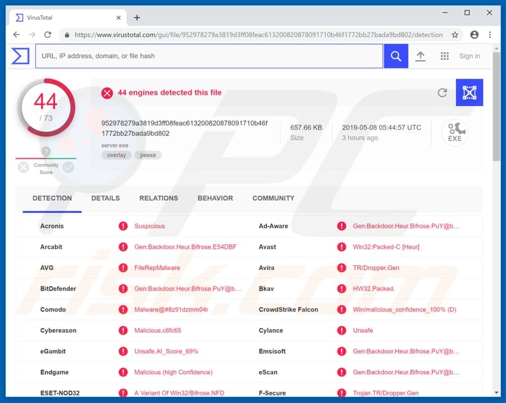This screenshot has height=403, width=506.
Task: Vote harmless with community check icon
Action: (69, 168)
